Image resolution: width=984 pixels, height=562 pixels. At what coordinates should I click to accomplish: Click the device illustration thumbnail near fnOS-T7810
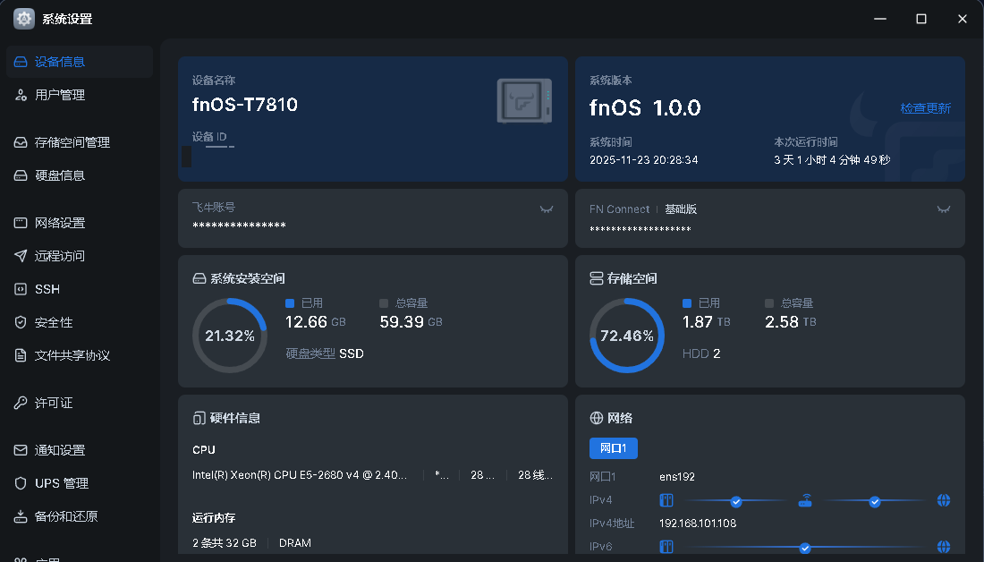526,100
